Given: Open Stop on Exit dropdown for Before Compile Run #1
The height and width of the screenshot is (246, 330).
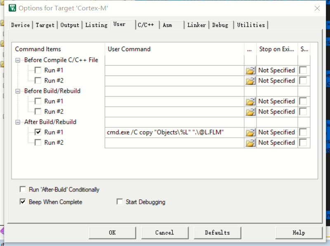Looking at the screenshot, I should click(277, 70).
